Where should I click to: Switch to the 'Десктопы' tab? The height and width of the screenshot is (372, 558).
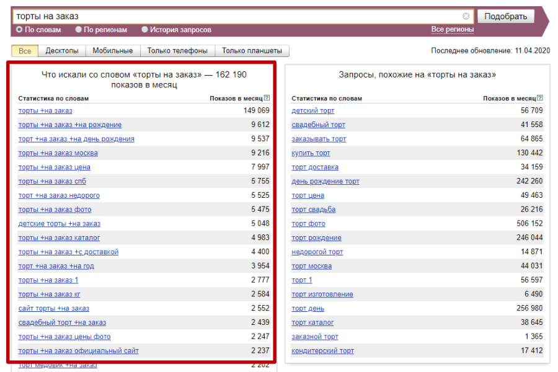(x=62, y=51)
